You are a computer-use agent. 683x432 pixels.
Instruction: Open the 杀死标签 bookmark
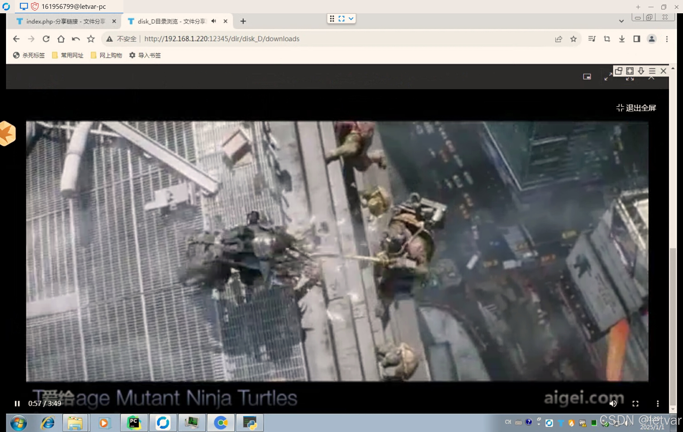pyautogui.click(x=29, y=55)
